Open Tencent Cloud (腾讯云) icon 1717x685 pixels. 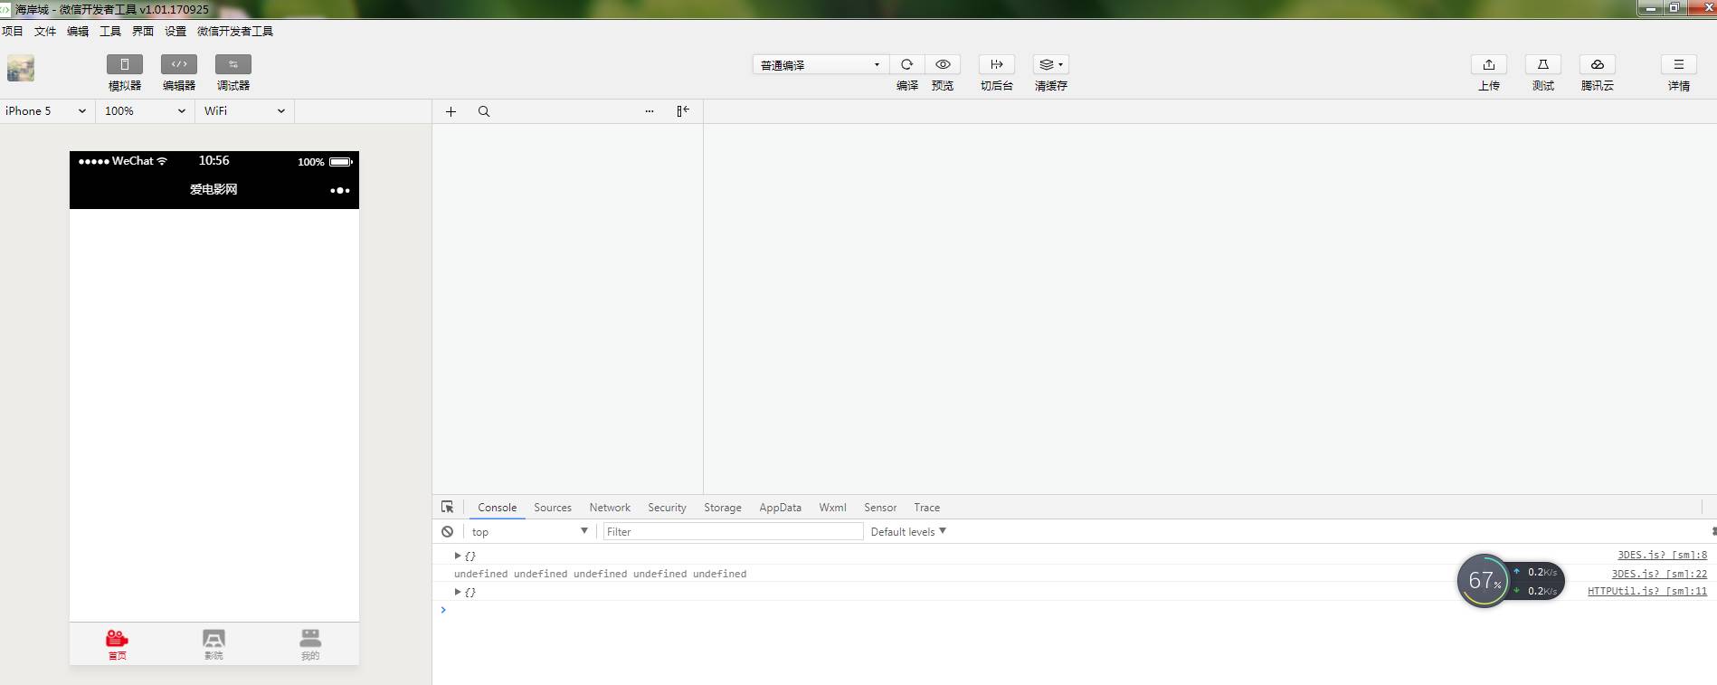(1598, 64)
